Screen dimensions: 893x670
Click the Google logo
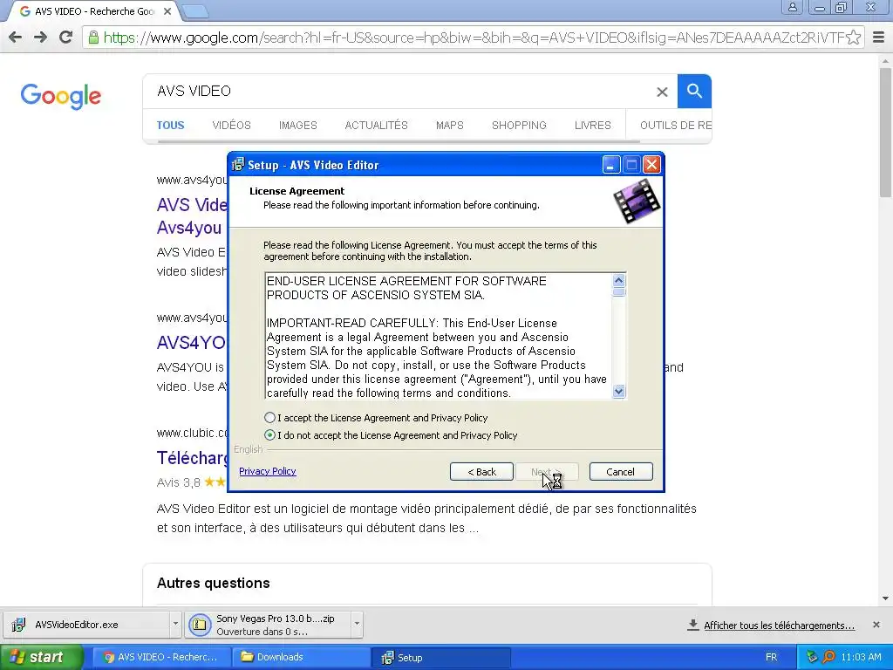pos(61,96)
